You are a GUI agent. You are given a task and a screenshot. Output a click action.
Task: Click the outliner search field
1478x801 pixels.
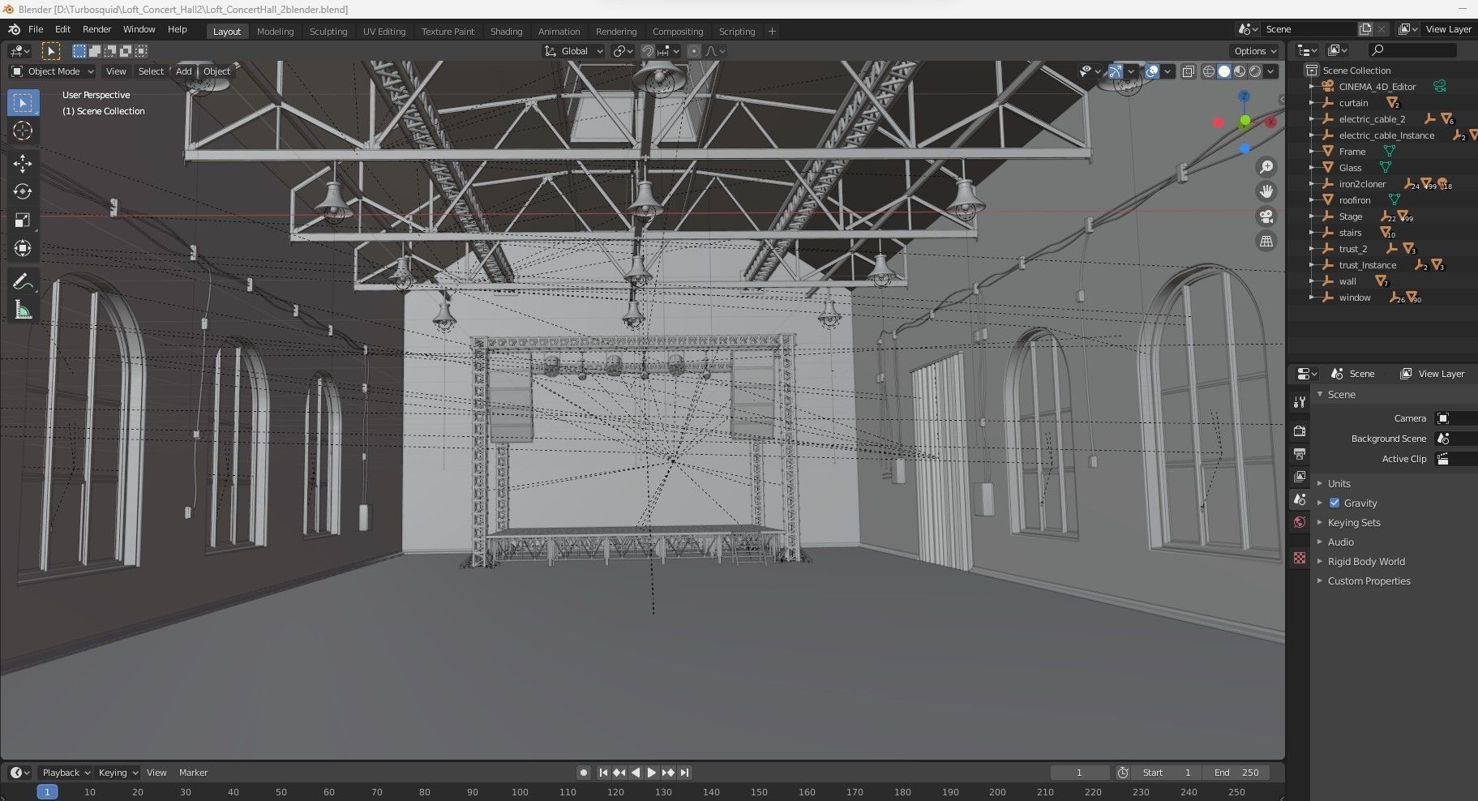pos(1412,50)
